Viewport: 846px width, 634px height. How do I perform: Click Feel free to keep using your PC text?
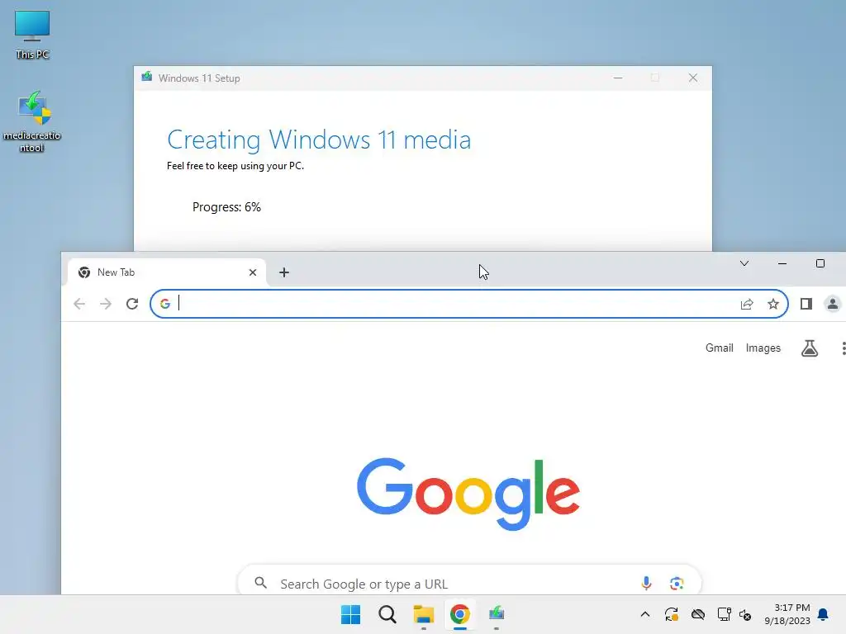pos(235,166)
